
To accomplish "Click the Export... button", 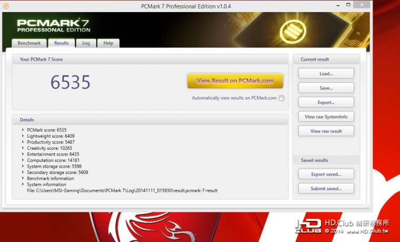I will tap(326, 102).
